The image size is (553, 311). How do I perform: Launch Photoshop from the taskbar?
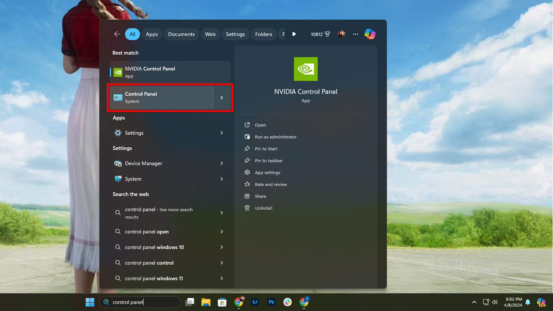tap(271, 302)
